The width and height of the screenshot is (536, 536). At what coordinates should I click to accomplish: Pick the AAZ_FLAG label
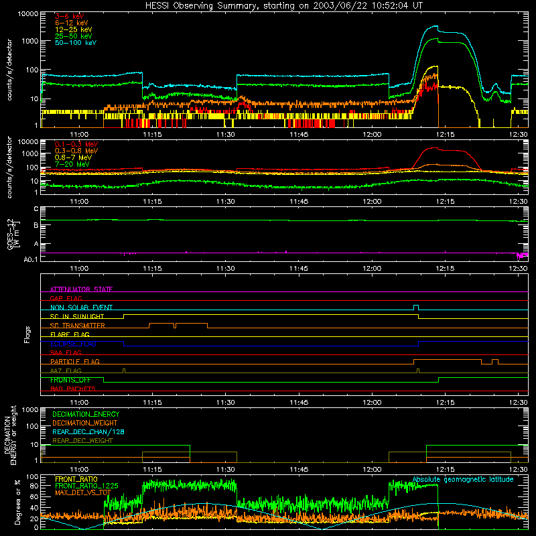tap(66, 371)
